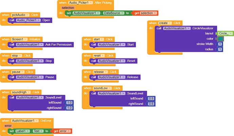
Task: Click the error parameter in OnError
Action: point(8,126)
